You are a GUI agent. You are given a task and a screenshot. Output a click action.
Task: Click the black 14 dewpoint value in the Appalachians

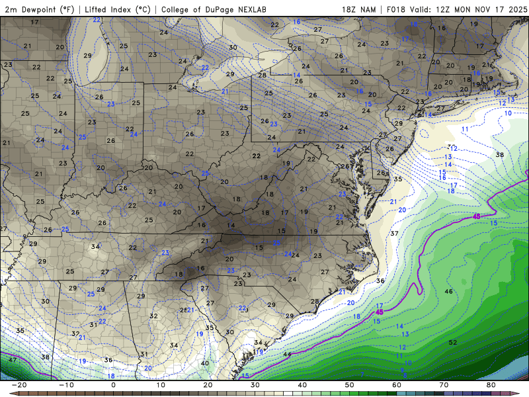click(231, 226)
